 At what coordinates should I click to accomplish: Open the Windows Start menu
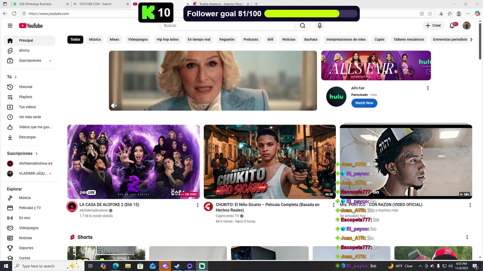pos(6,266)
